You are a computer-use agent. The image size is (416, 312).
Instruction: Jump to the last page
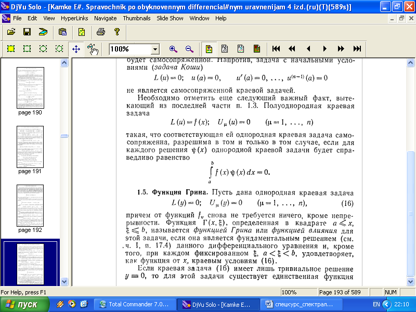point(357,49)
